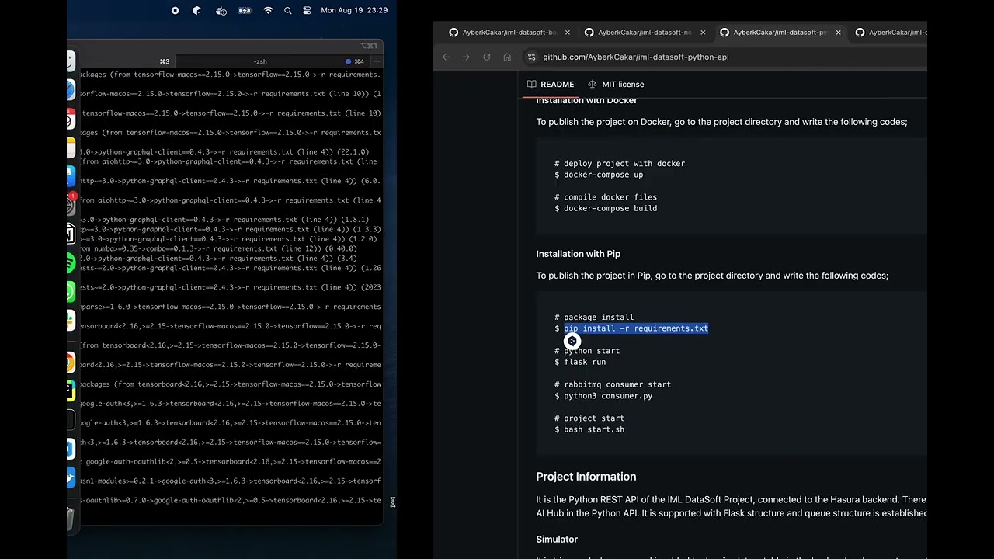Click the cup-with-warning menu bar icon
This screenshot has width=994, height=559.
[x=221, y=11]
